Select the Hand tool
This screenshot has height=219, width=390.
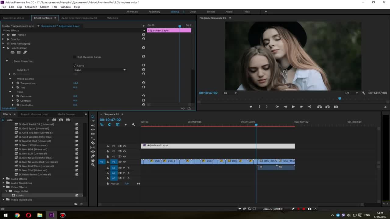coord(93,160)
